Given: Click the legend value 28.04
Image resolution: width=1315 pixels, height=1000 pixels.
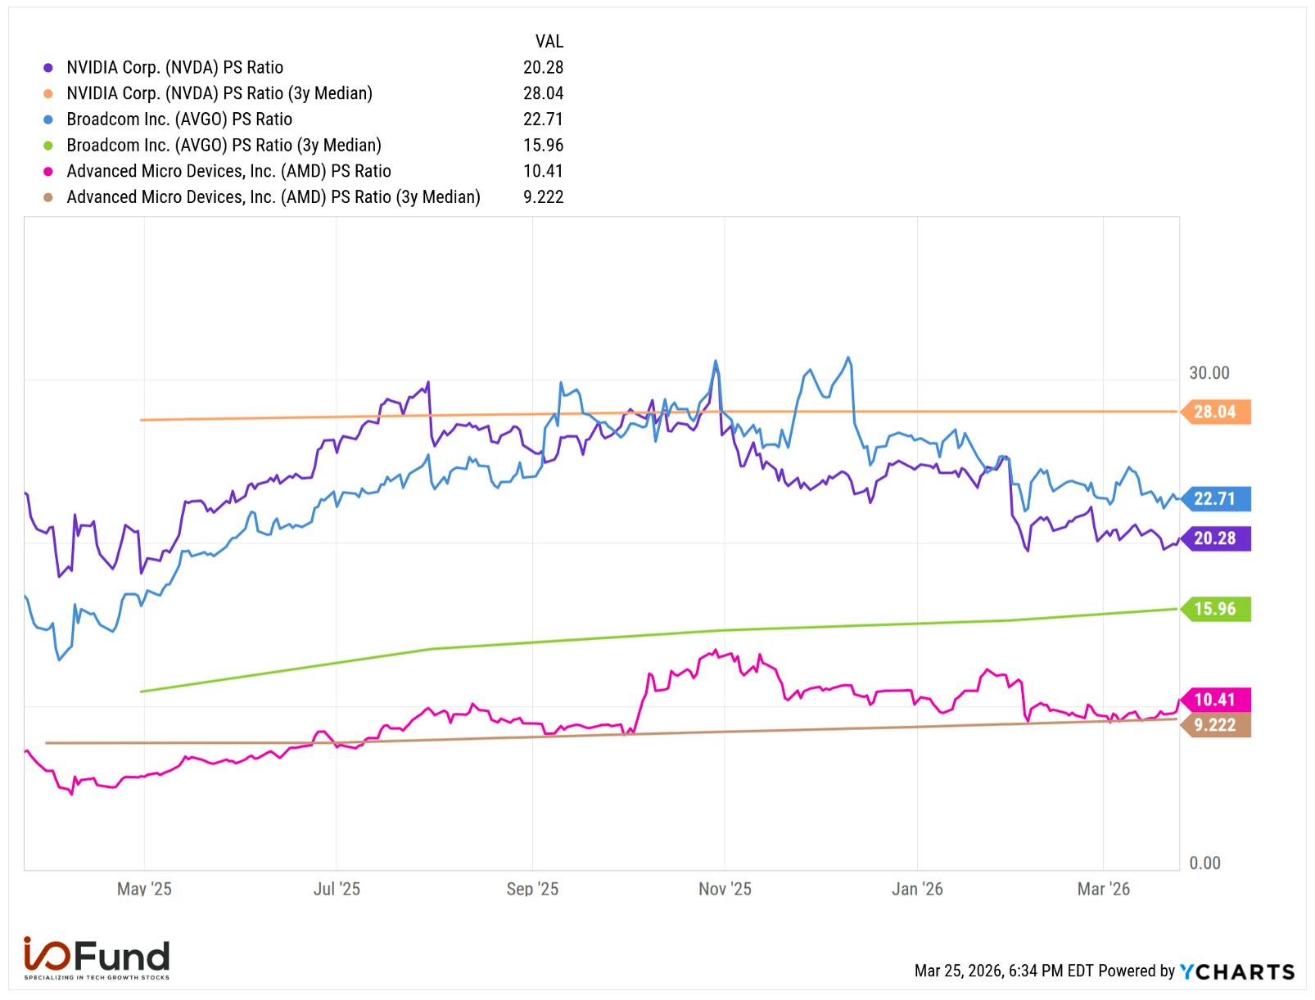Looking at the screenshot, I should [x=544, y=93].
